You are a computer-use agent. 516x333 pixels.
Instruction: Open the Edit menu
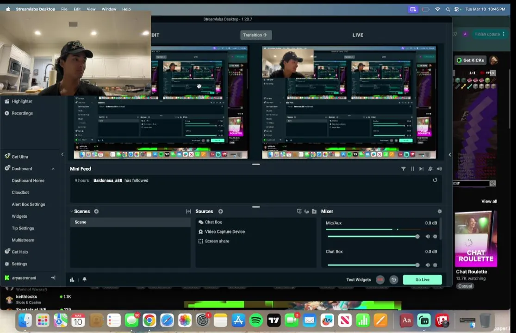77,9
